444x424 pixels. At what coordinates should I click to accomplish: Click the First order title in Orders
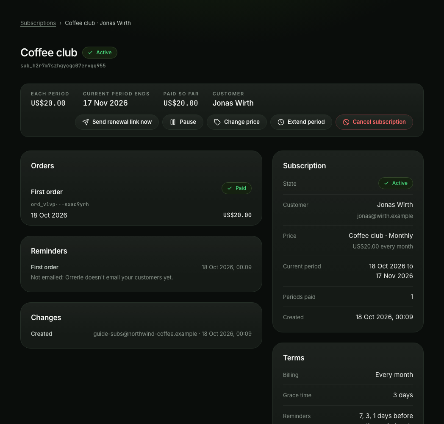pyautogui.click(x=47, y=192)
